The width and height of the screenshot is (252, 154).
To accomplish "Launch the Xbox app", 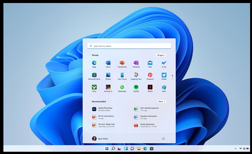I will [94, 88].
